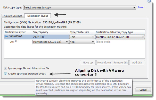Screen dimensions: 156x100
Task: Click the Add disk button
Action: (137, 63)
